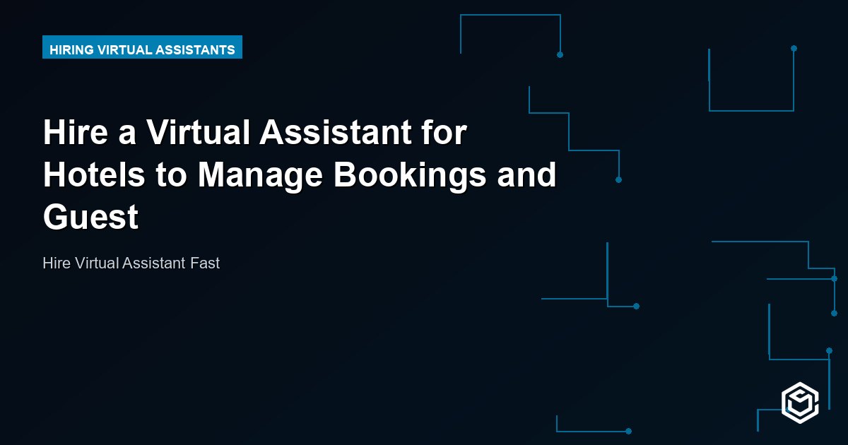Viewport: 848px width, 445px height.
Task: Click the subtitle 'Hire Virtual Assistant Fast'
Action: click(131, 263)
